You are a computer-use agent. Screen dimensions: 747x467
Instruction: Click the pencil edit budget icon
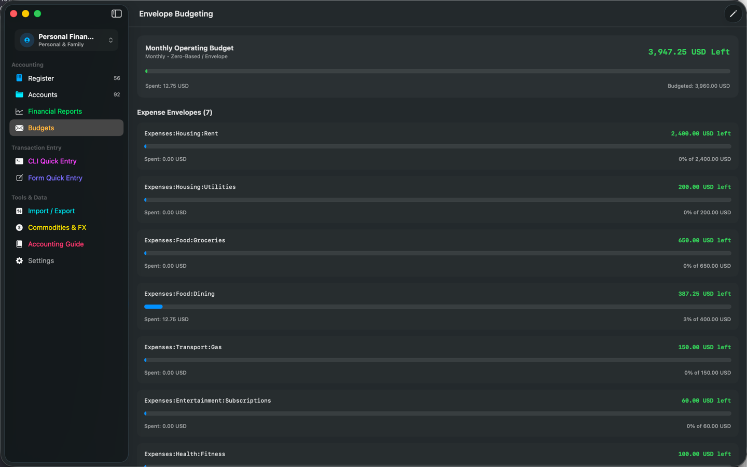click(733, 14)
